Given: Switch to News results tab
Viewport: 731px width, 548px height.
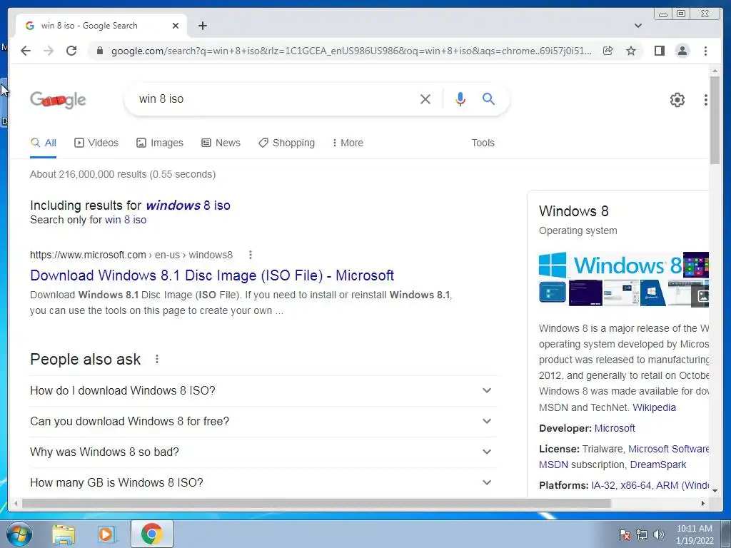Looking at the screenshot, I should click(x=221, y=143).
